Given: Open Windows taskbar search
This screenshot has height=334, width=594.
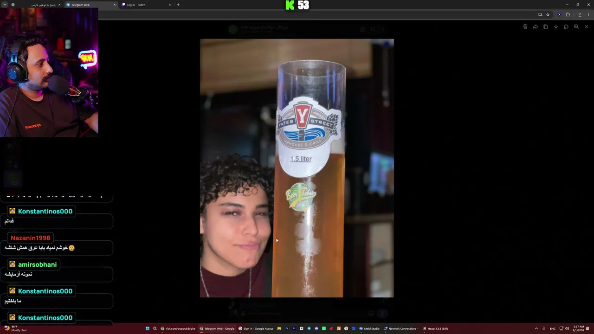Looking at the screenshot, I should tap(155, 328).
